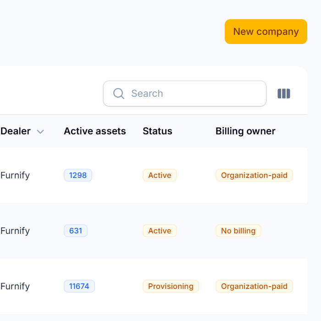This screenshot has width=321, height=321.
Task: Click the Billing owner column header
Action: click(245, 131)
